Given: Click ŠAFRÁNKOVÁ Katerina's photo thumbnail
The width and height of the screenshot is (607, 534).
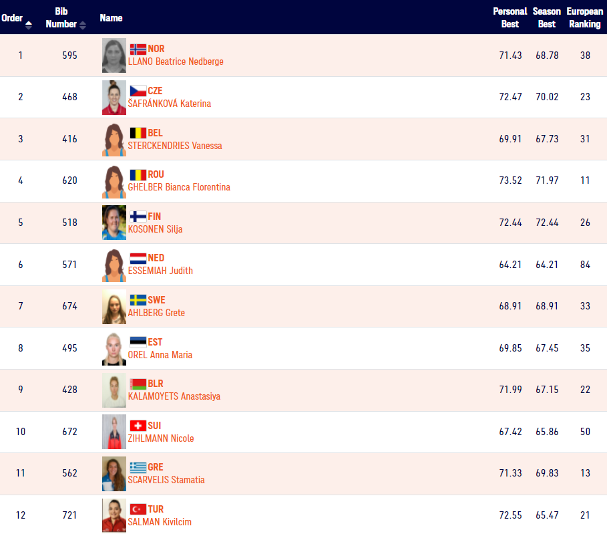Looking at the screenshot, I should point(114,98).
